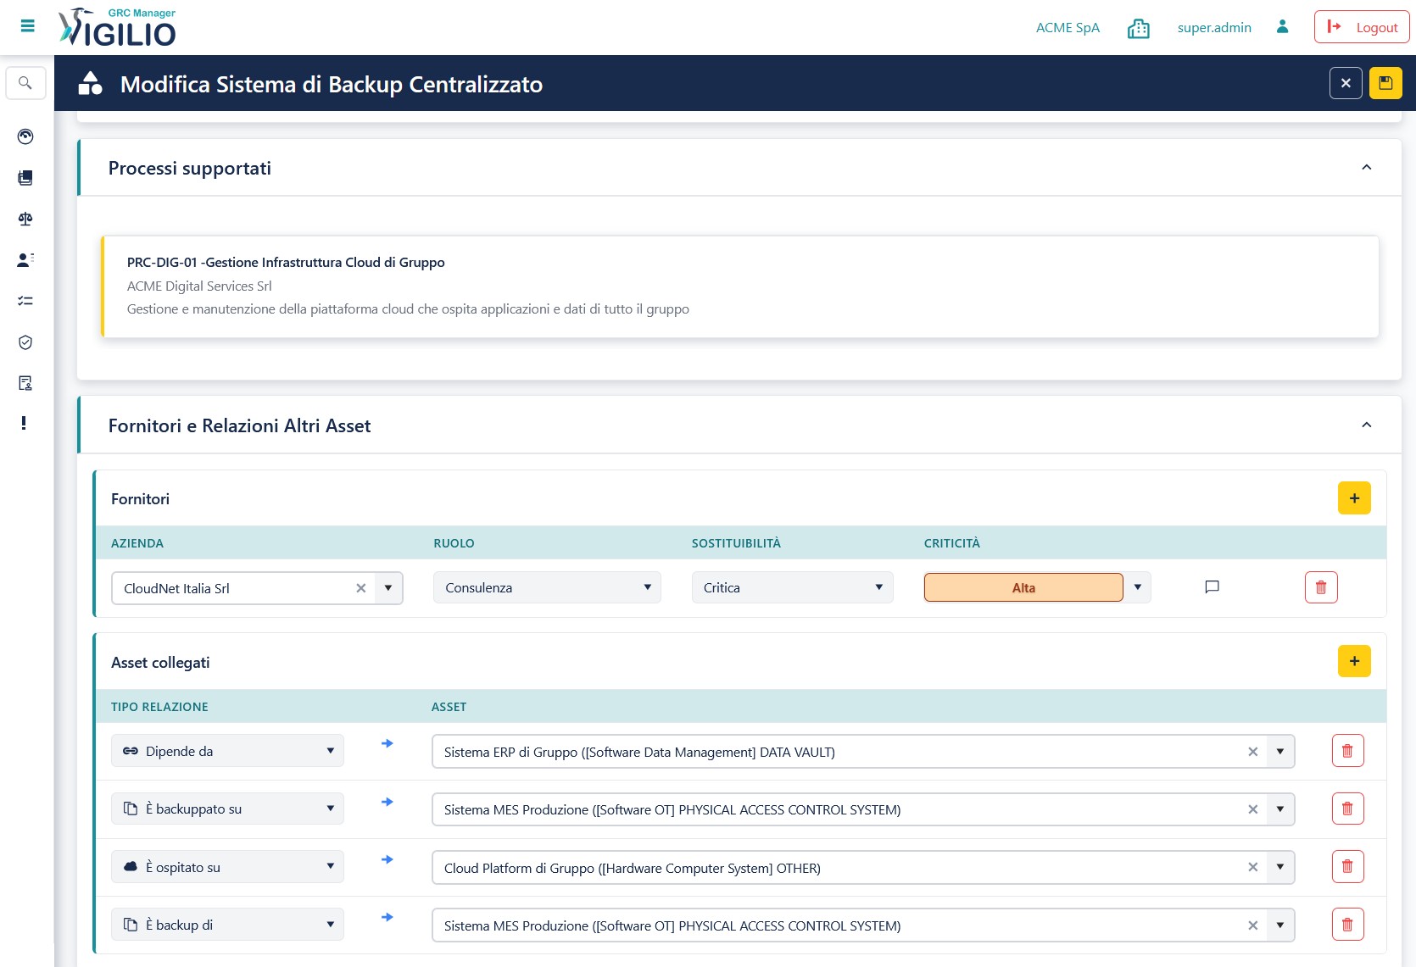Click direction arrow in Dipende da row
The height and width of the screenshot is (967, 1416).
click(387, 743)
